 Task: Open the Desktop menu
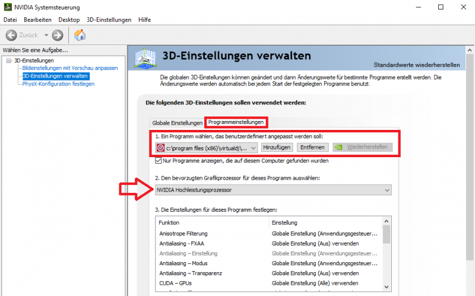[69, 20]
